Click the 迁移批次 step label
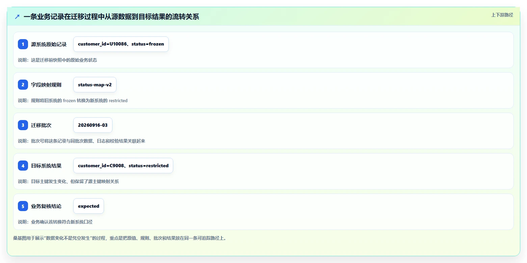 (x=41, y=125)
